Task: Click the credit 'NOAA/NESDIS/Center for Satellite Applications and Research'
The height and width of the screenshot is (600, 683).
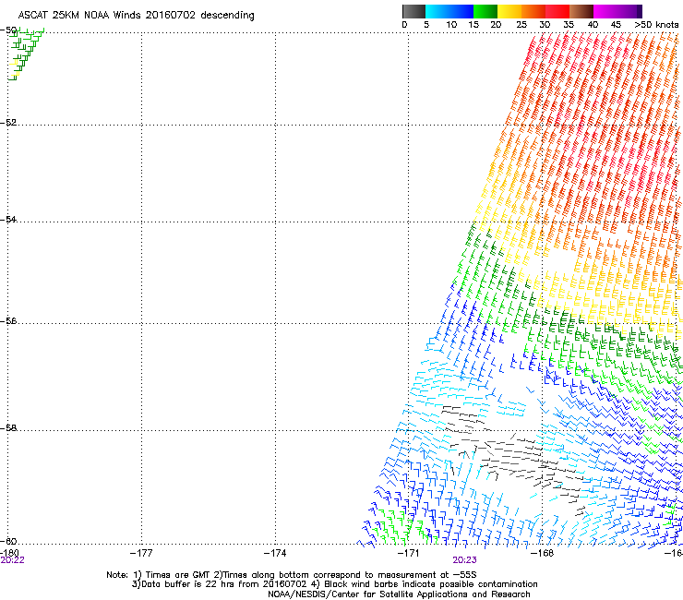Action: (x=399, y=594)
